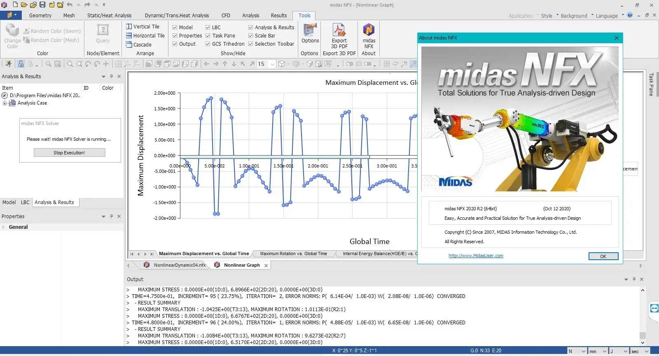The width and height of the screenshot is (659, 356).
Task: Click the first view-cube icon in the view toolbar
Action: point(149,64)
